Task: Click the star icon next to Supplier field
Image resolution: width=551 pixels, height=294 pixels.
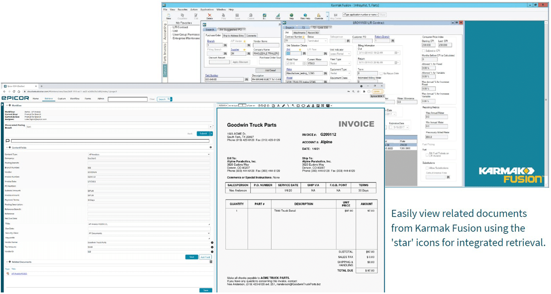Action: point(244,49)
